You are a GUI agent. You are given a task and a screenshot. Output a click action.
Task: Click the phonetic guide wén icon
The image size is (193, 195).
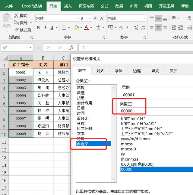point(99,28)
